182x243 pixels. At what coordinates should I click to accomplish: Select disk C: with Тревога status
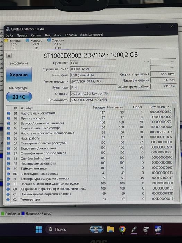click(13, 44)
